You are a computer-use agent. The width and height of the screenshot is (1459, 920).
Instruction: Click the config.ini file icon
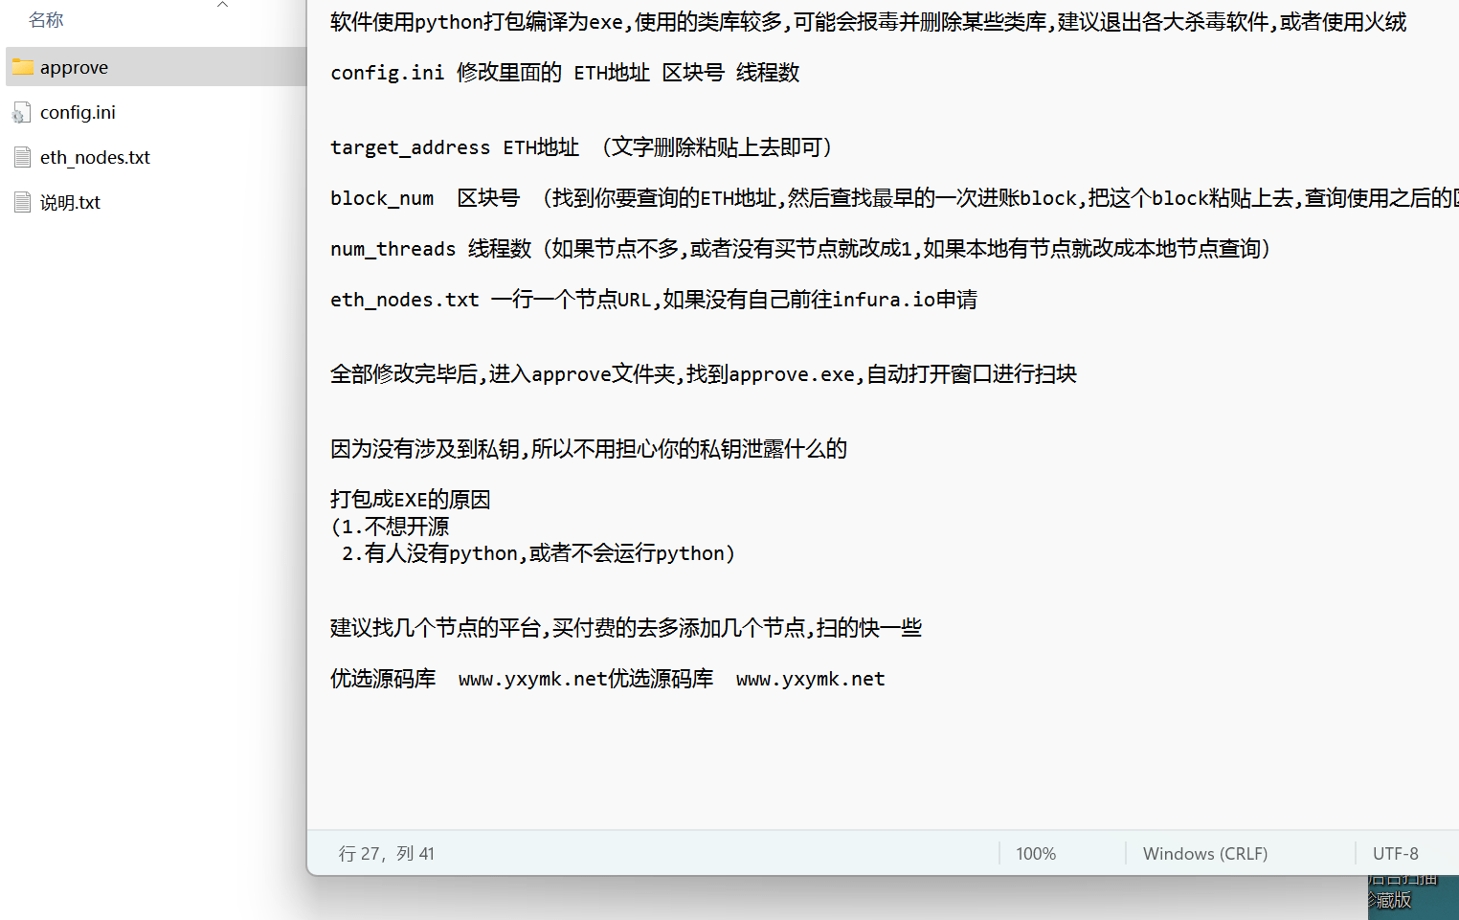tap(22, 113)
